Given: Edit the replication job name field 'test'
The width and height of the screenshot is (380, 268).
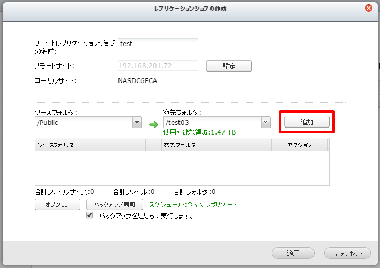Looking at the screenshot, I should 158,43.
